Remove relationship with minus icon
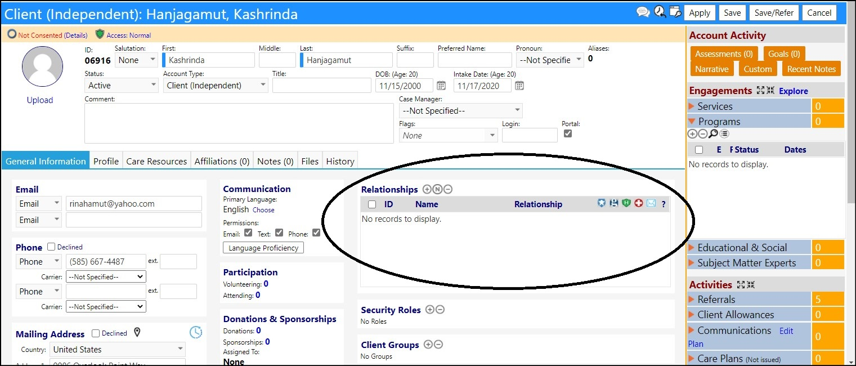 [x=447, y=189]
